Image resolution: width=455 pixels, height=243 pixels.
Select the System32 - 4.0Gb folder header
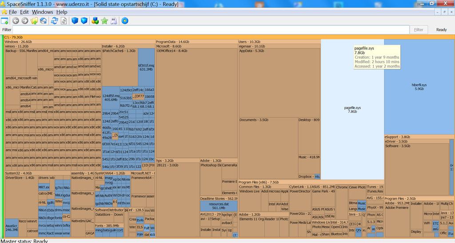37,173
